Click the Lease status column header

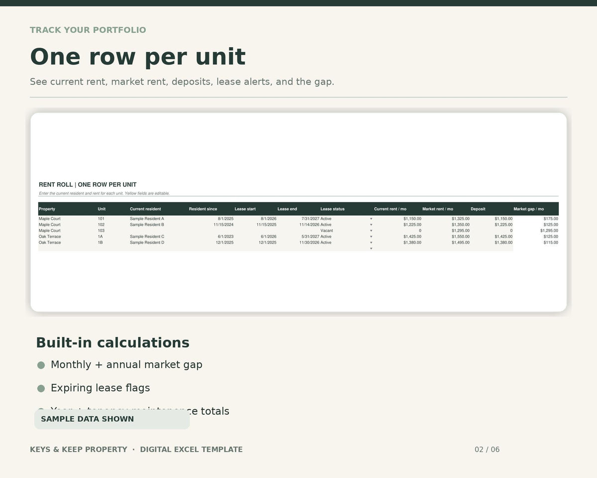(x=332, y=209)
